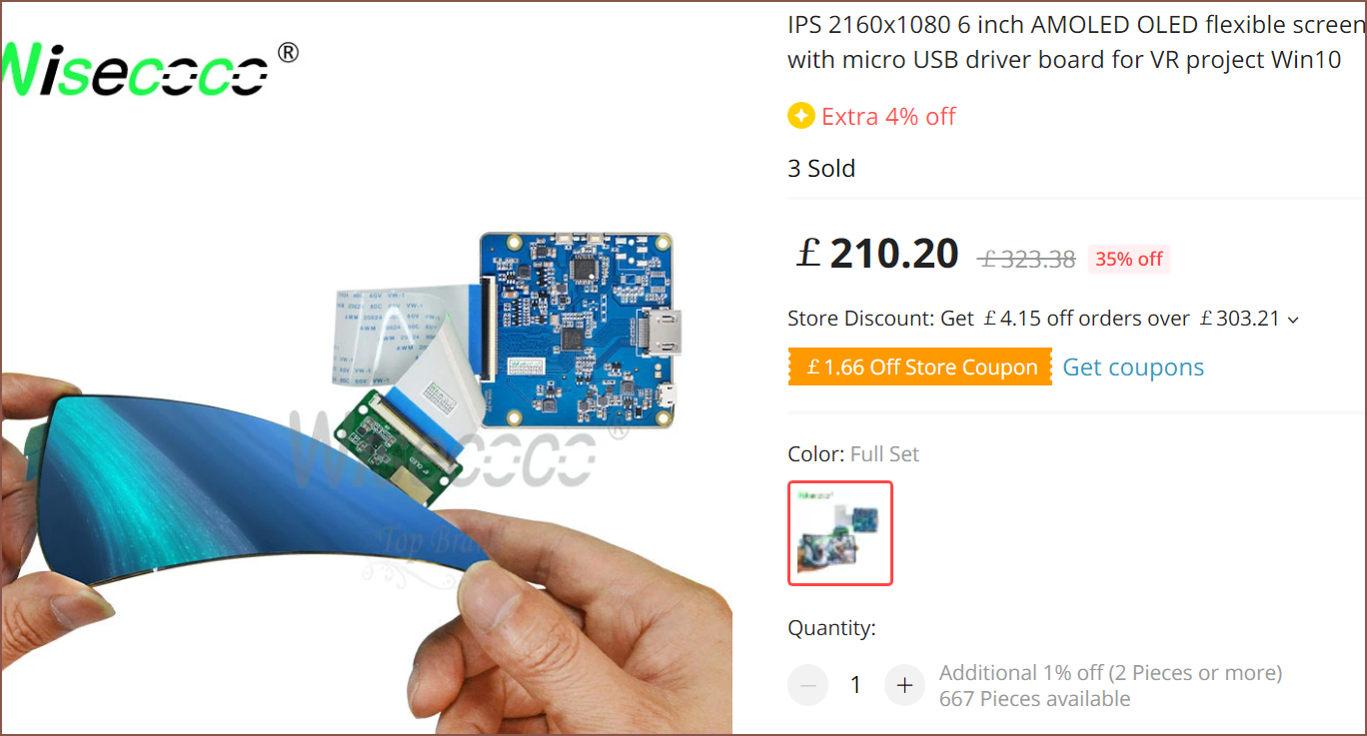Click the Store Discount offer text
The height and width of the screenshot is (736, 1367).
[x=1035, y=319]
